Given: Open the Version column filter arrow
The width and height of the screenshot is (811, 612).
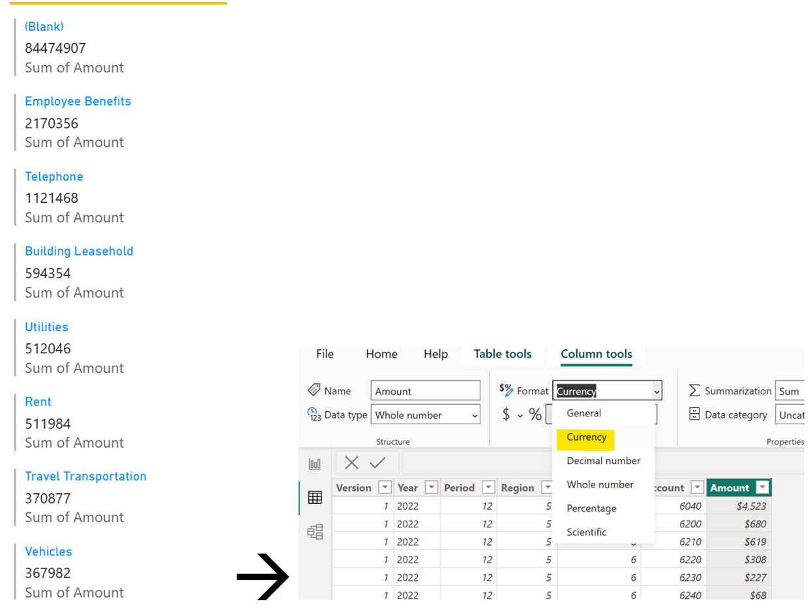Looking at the screenshot, I should tap(385, 488).
